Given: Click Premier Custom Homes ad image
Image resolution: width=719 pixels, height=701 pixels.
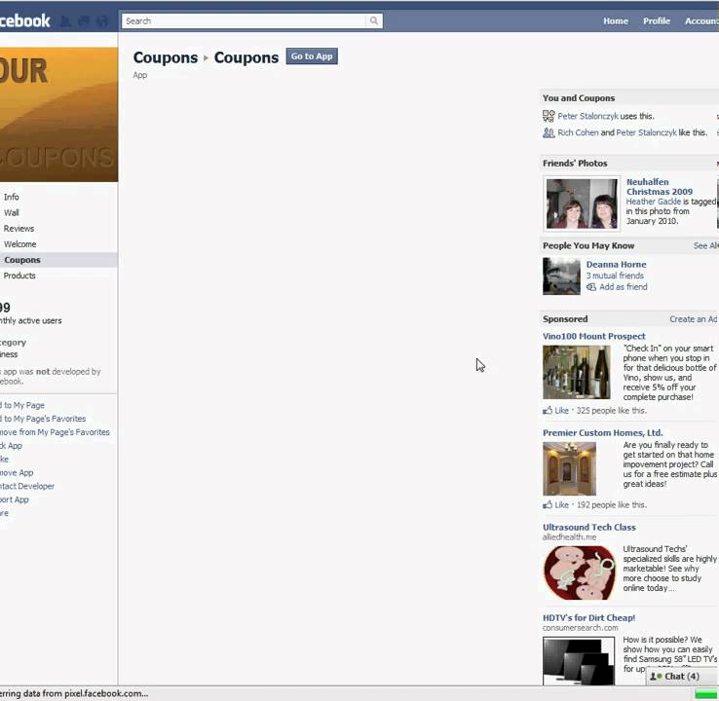Looking at the screenshot, I should [569, 468].
